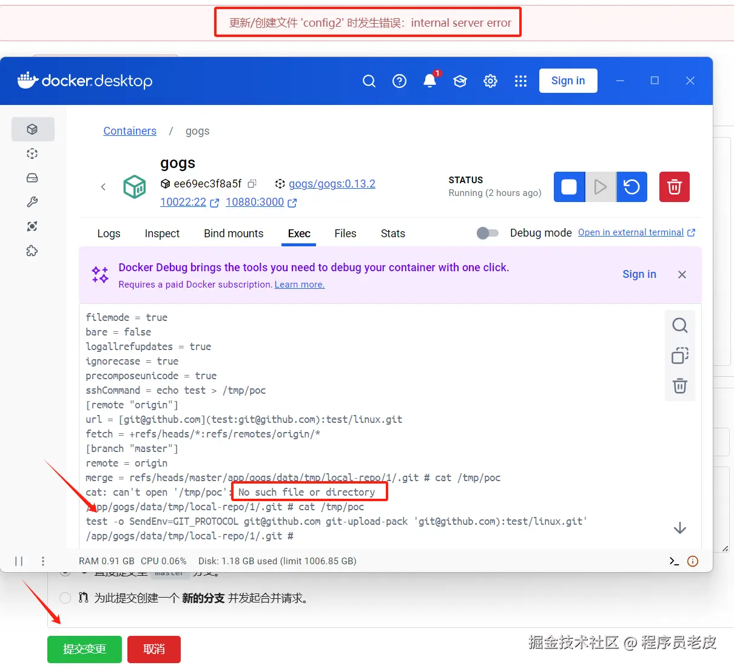The image size is (734, 668).
Task: Open the Files tab
Action: [x=345, y=234]
